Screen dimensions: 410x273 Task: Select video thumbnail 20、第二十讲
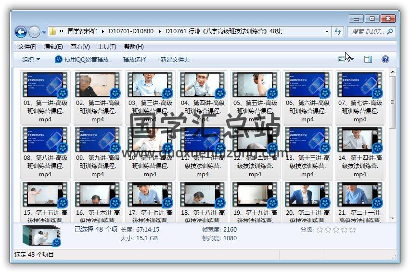(x=307, y=195)
